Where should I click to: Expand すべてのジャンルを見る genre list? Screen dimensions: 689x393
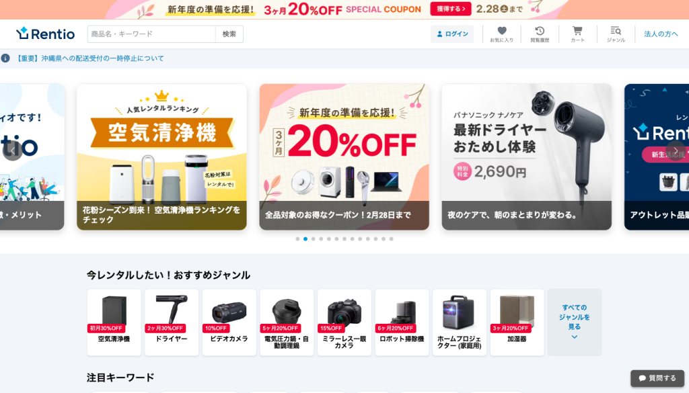575,322
